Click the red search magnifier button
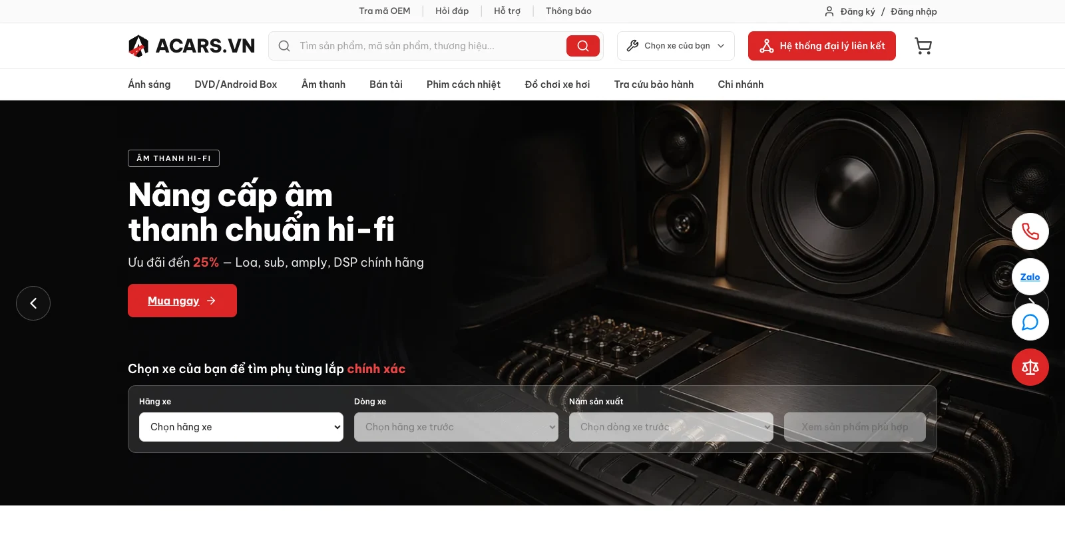This screenshot has width=1065, height=560. pos(583,46)
